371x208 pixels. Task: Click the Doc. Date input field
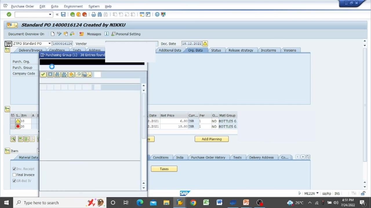coord(192,44)
